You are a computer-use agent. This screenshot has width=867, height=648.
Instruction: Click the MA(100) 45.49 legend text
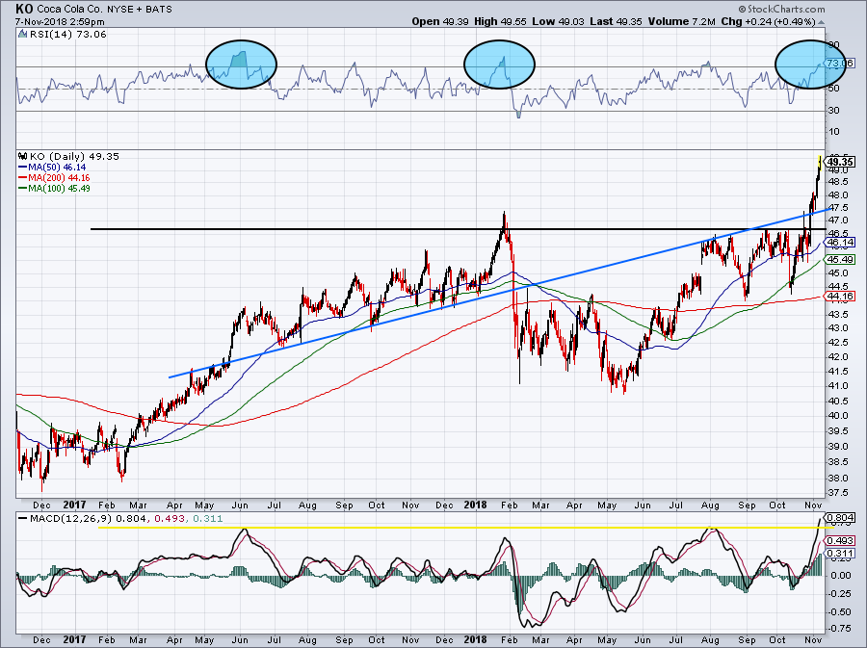point(59,189)
